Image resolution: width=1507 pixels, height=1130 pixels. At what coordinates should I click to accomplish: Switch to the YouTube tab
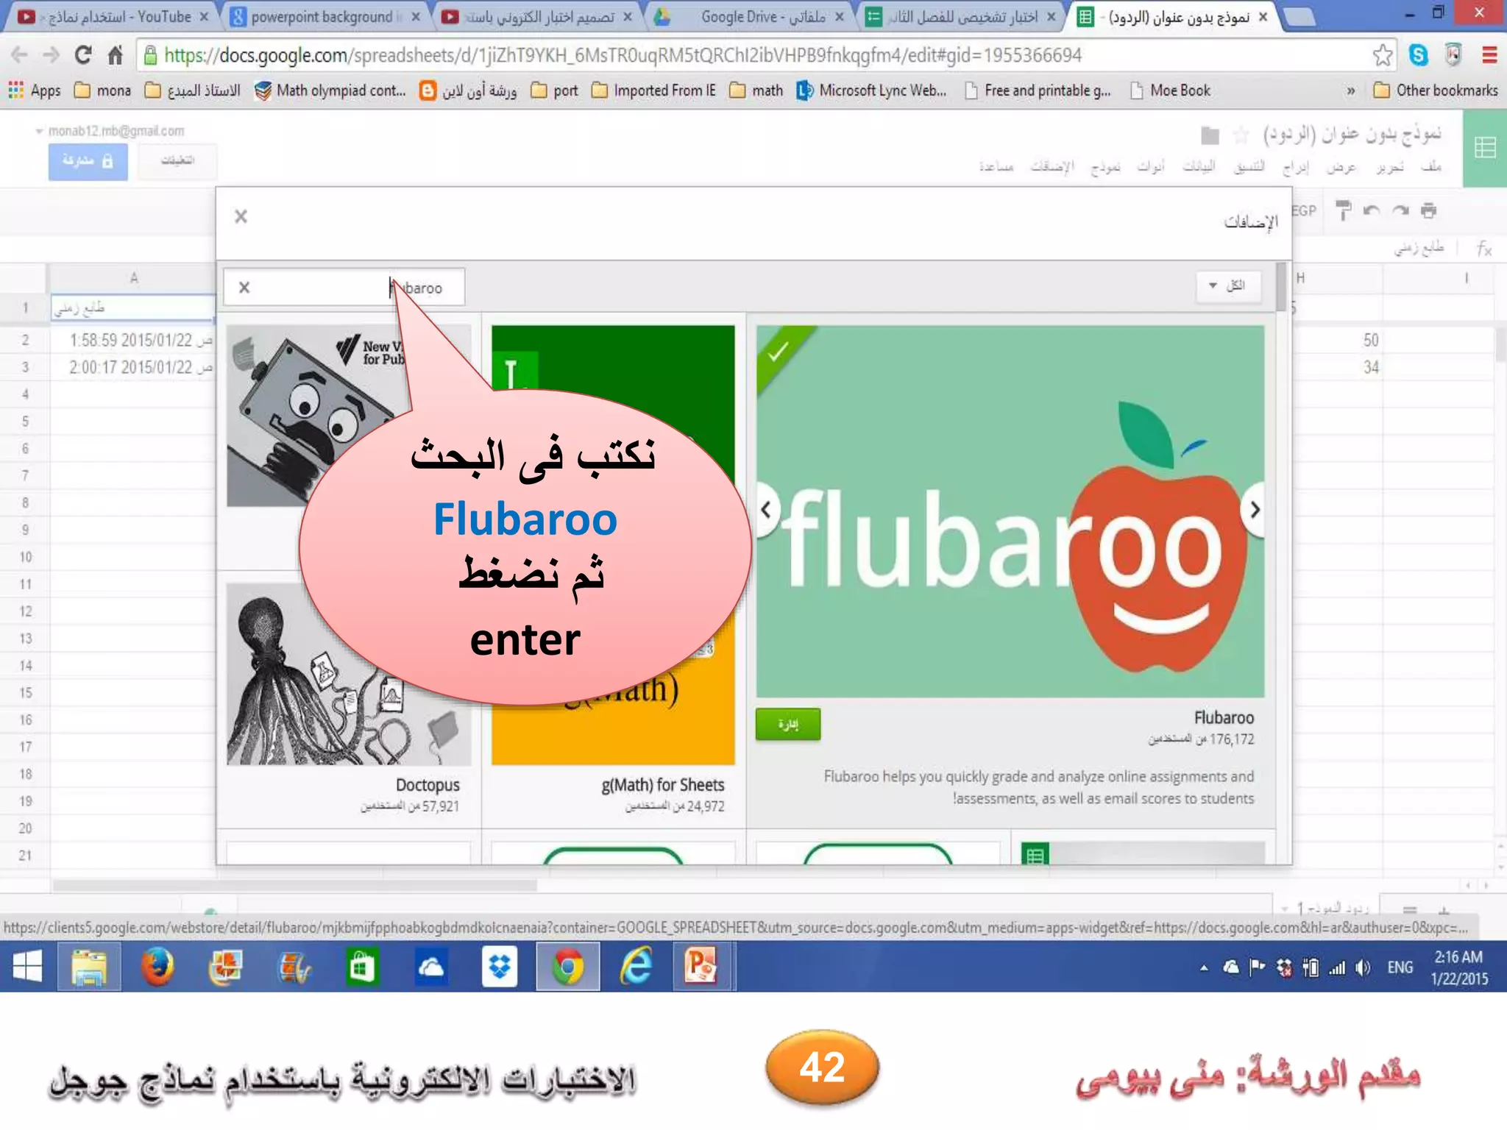click(x=114, y=16)
